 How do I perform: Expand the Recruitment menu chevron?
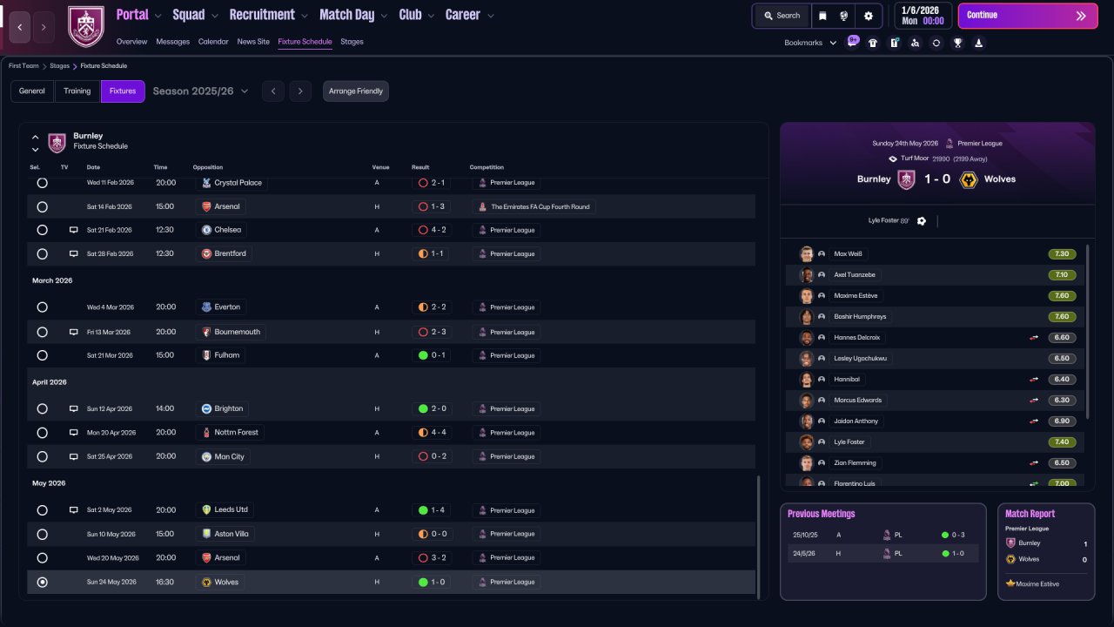304,16
